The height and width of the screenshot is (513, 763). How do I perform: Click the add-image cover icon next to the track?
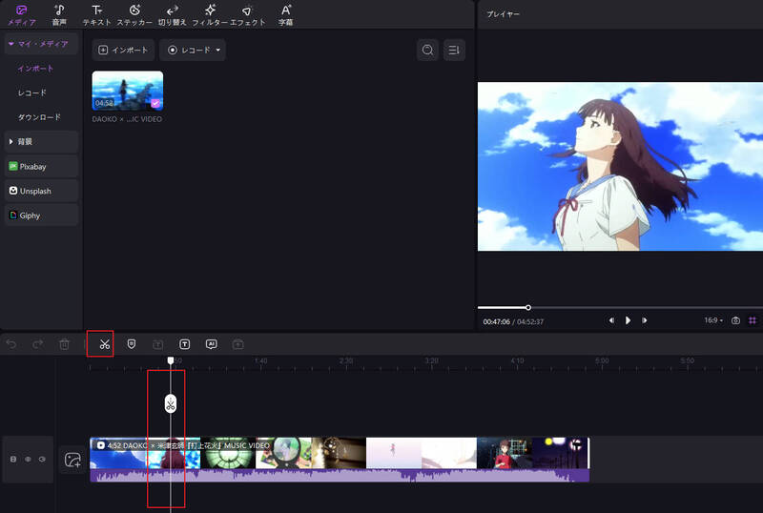[72, 460]
